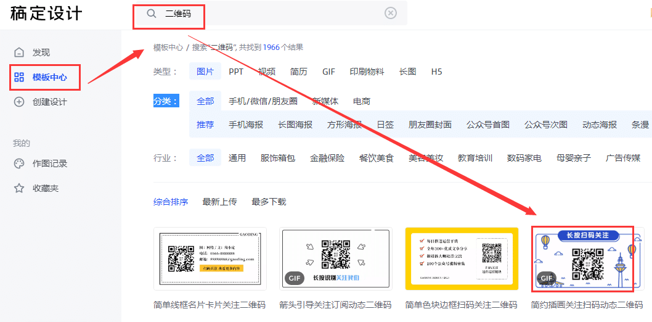Image resolution: width=652 pixels, height=322 pixels.
Task: Click title text 箭头引导关注订阅动态二维码
Action: (336, 305)
